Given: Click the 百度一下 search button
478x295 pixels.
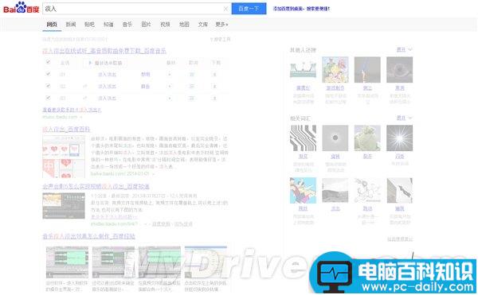Looking at the screenshot, I should pos(249,9).
